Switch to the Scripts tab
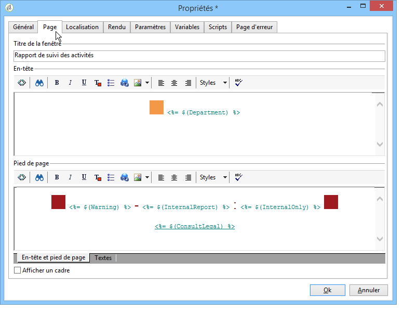The width and height of the screenshot is (417, 325). click(218, 27)
